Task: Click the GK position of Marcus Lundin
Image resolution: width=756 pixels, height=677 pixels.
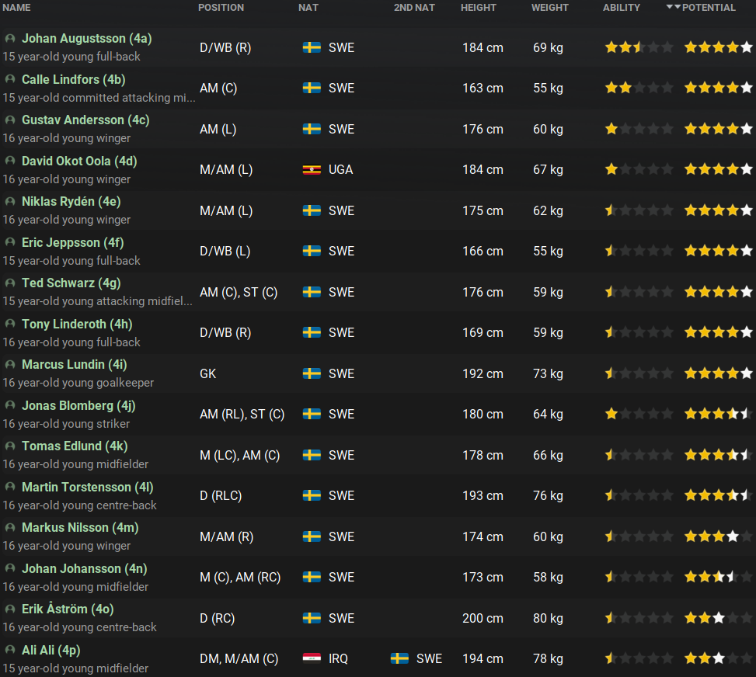Action: (x=207, y=373)
